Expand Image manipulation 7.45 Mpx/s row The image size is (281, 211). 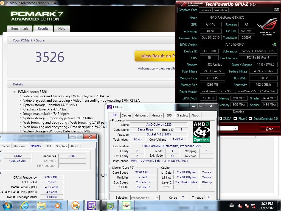[x=20, y=114]
